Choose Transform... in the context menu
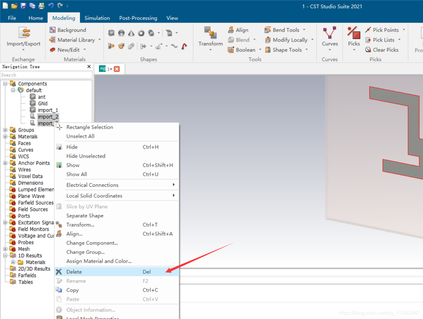 click(x=117, y=224)
